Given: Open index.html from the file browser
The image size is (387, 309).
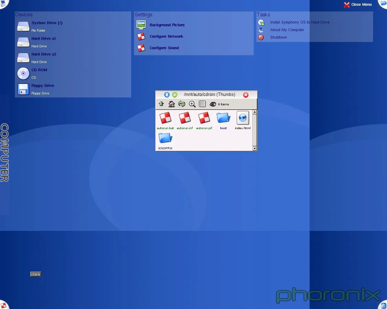Looking at the screenshot, I should tap(242, 118).
